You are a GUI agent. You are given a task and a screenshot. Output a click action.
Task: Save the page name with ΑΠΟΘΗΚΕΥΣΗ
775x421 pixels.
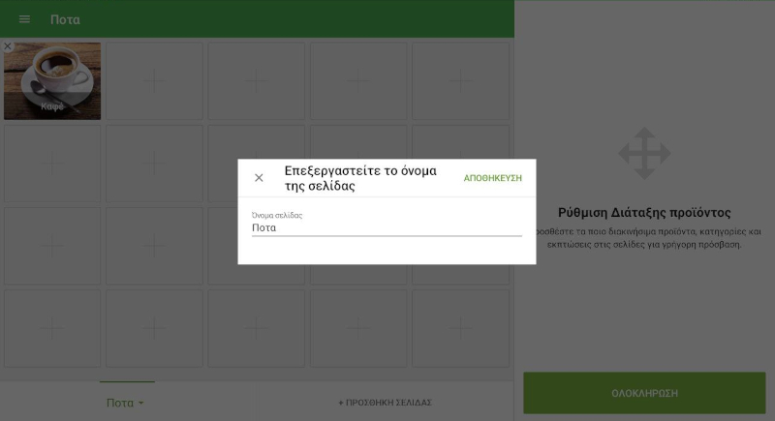(x=492, y=178)
